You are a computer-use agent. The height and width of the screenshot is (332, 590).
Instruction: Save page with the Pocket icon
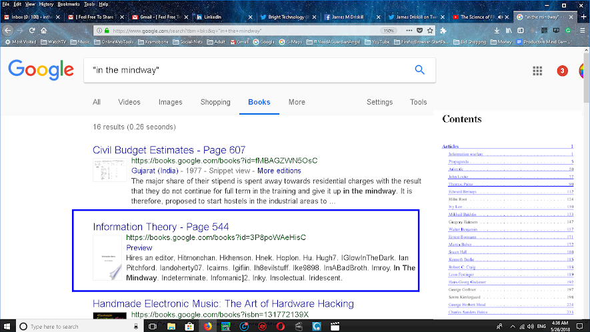coord(419,31)
